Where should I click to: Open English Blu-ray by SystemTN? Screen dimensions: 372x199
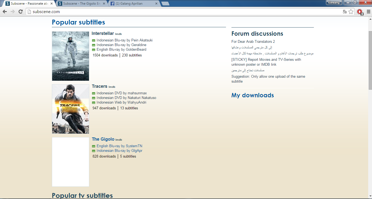119,146
